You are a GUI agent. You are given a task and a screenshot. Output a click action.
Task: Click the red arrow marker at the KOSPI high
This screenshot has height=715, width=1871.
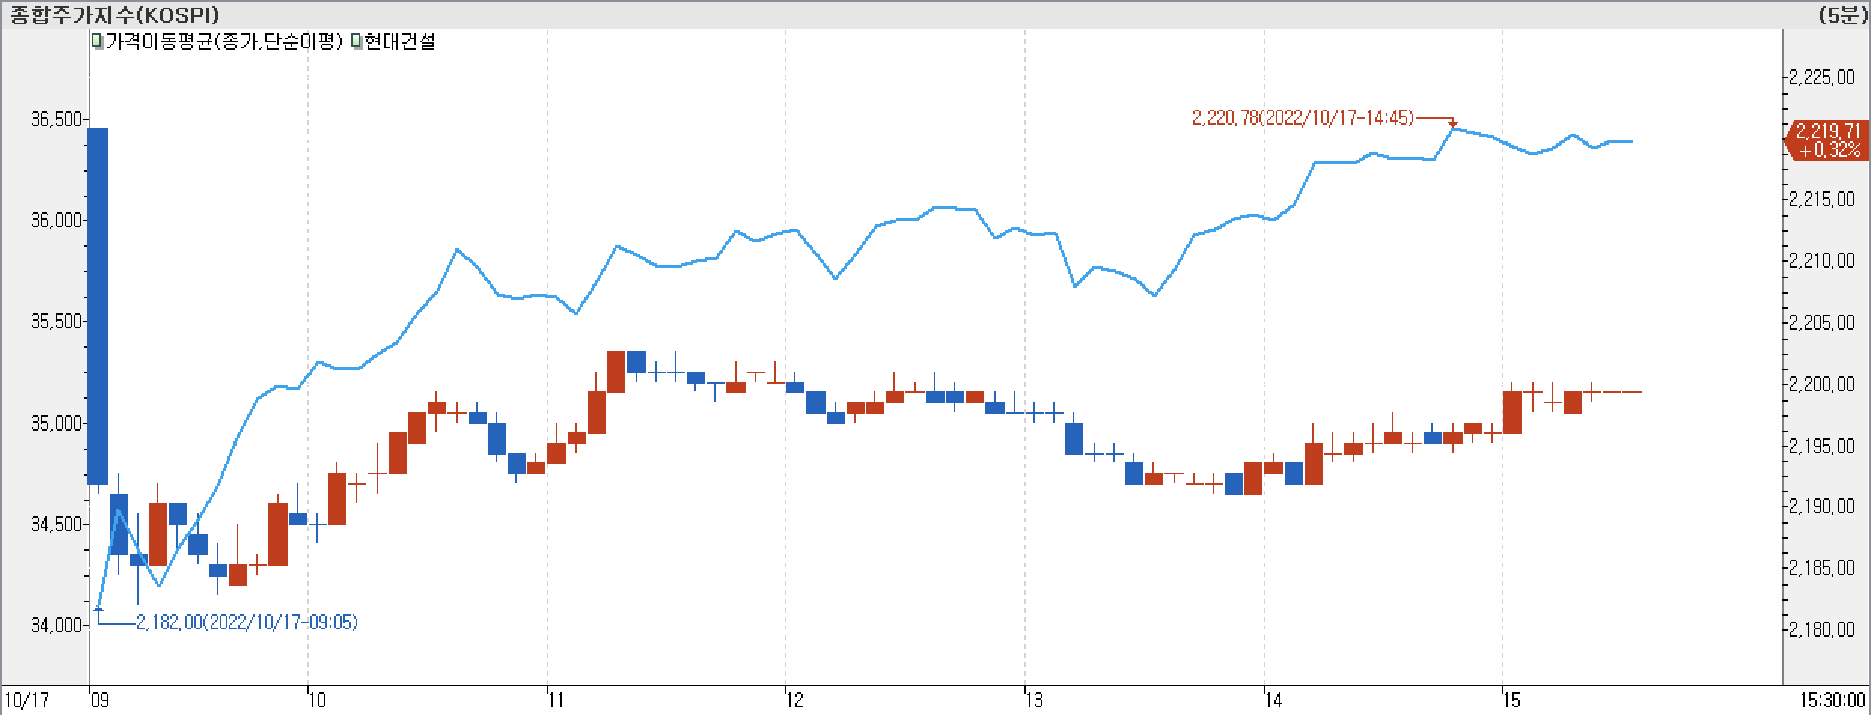click(1453, 123)
